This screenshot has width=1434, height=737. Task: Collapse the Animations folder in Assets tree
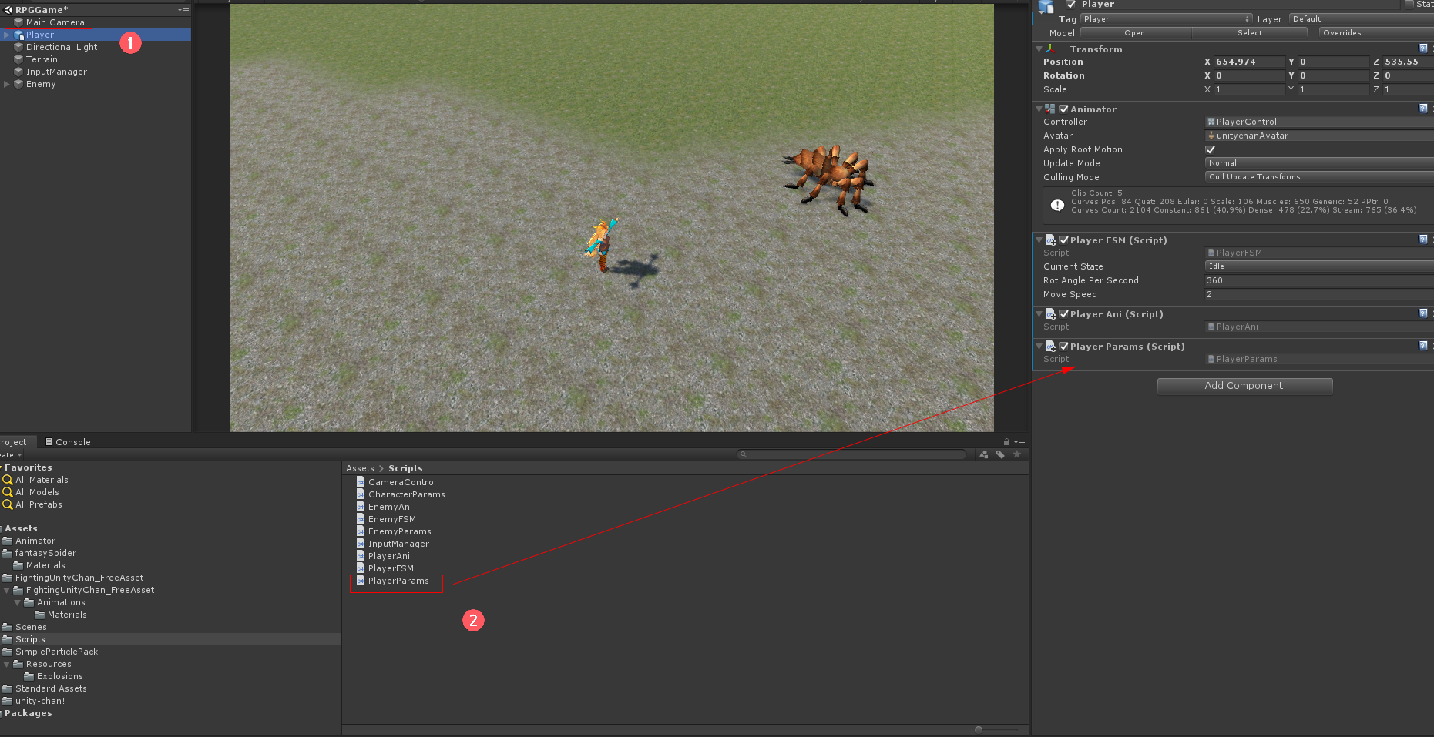(x=18, y=602)
